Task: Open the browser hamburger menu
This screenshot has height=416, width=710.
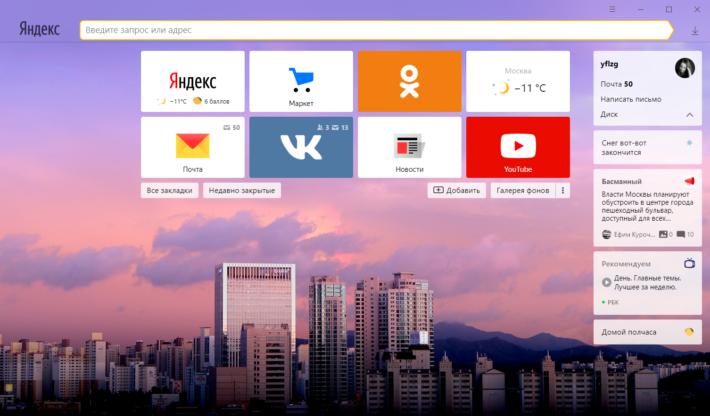Action: coord(612,9)
